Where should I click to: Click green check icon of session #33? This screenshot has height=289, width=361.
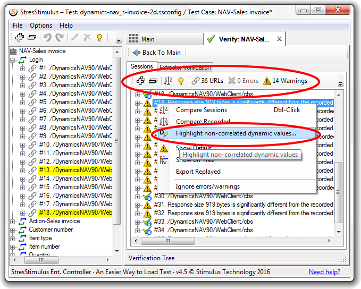[147, 222]
